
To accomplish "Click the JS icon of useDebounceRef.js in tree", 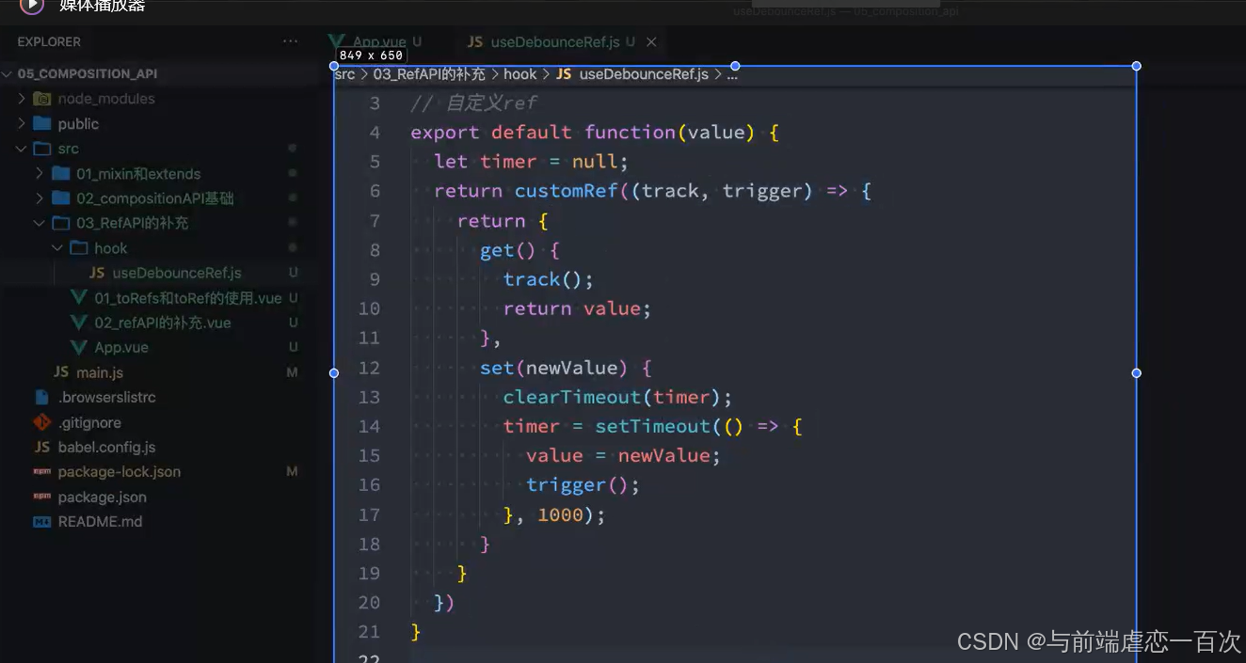I will click(97, 273).
